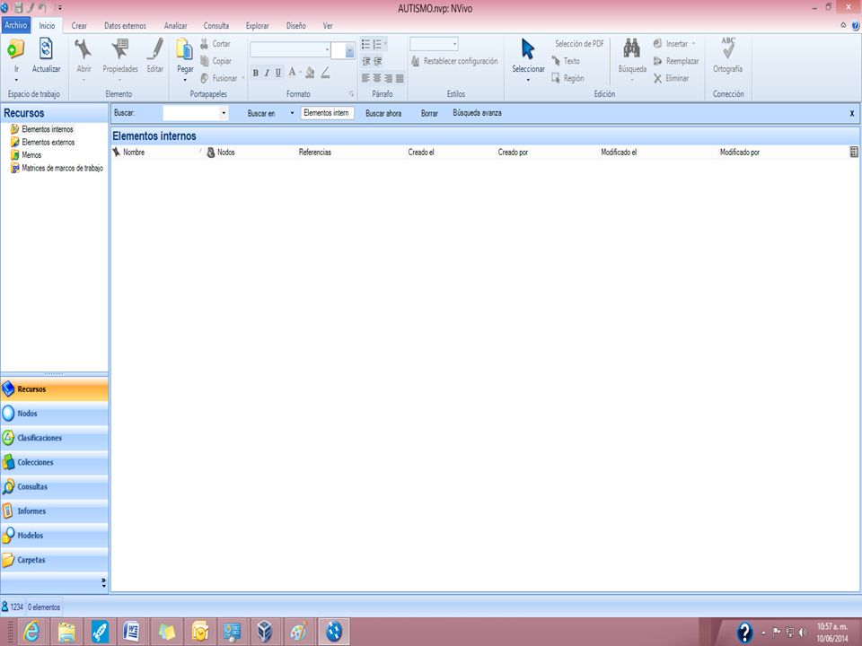Switch to the Datos externos tab
Viewport: 862px width, 646px height.
click(126, 26)
